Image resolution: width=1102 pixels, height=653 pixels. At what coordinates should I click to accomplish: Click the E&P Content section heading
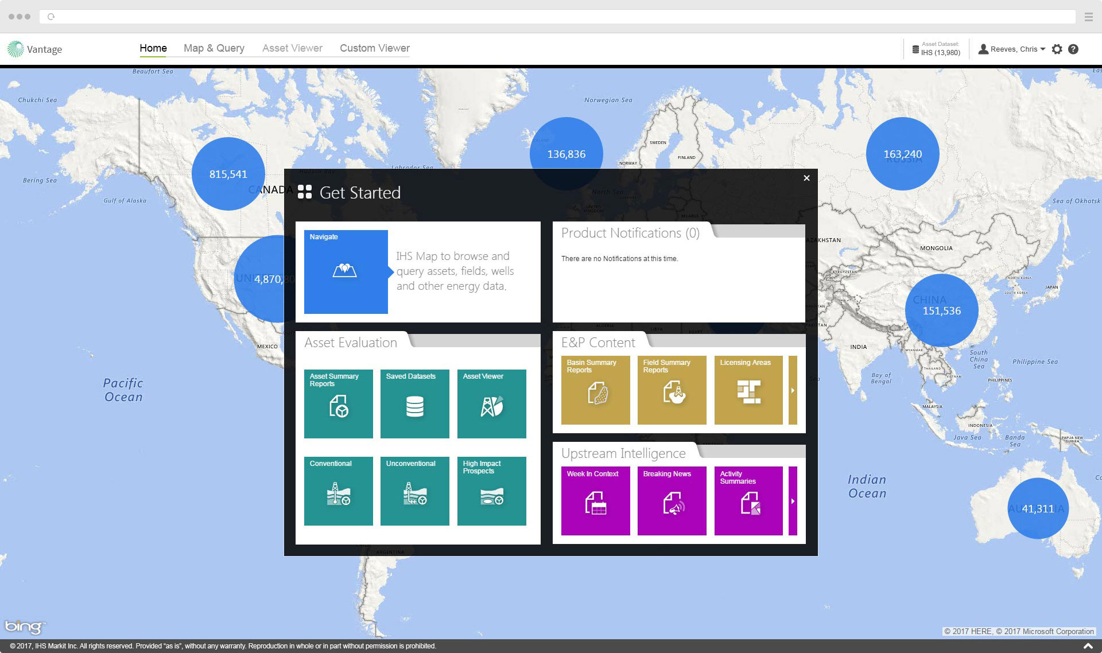[598, 343]
